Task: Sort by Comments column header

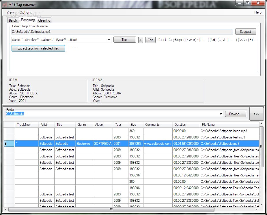Action: pos(158,125)
